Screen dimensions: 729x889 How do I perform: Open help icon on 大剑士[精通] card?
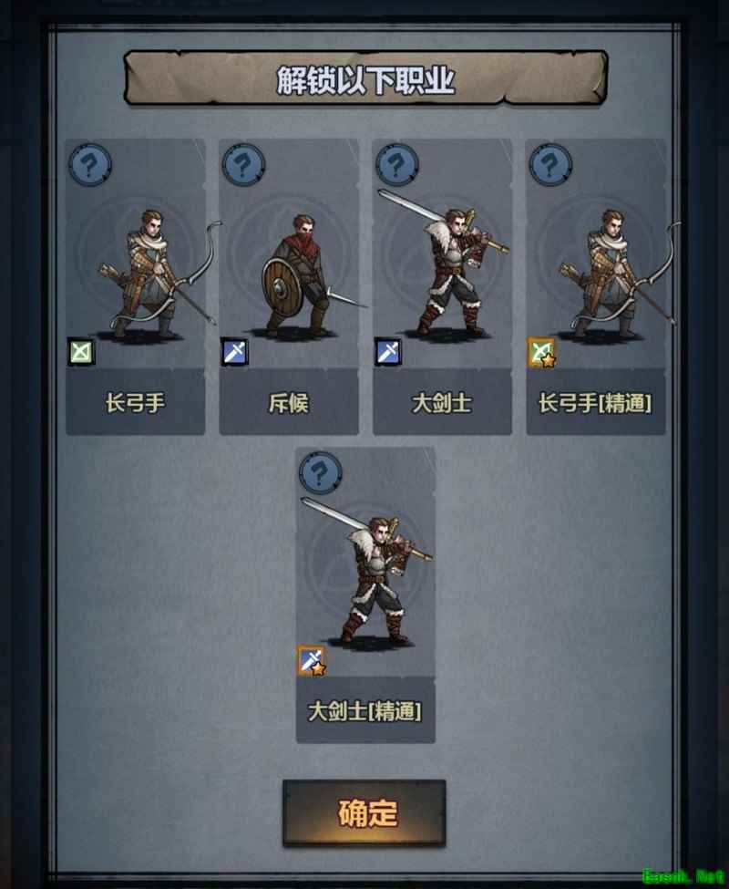tap(320, 473)
